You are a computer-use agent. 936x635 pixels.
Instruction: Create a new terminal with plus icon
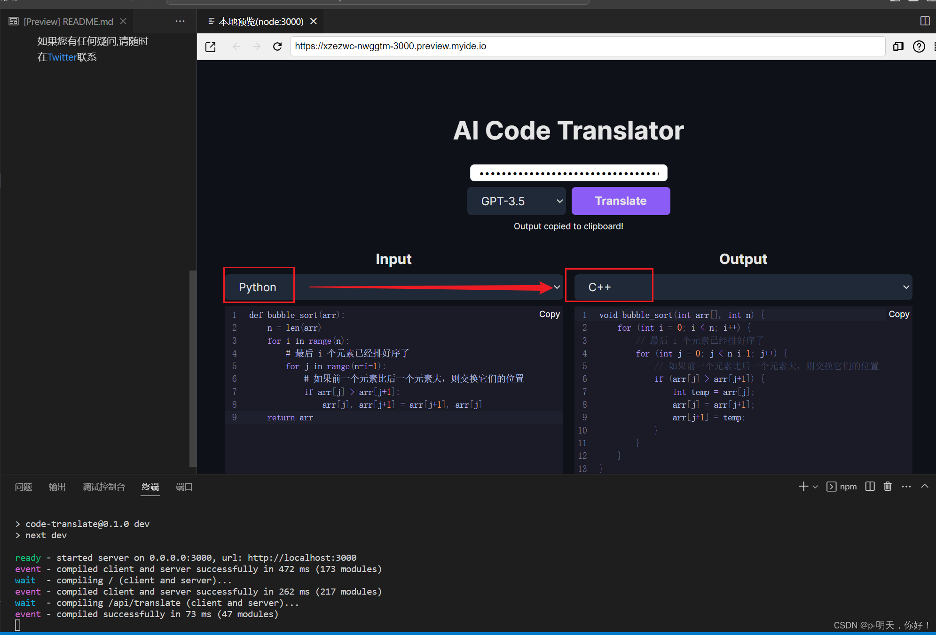point(803,487)
